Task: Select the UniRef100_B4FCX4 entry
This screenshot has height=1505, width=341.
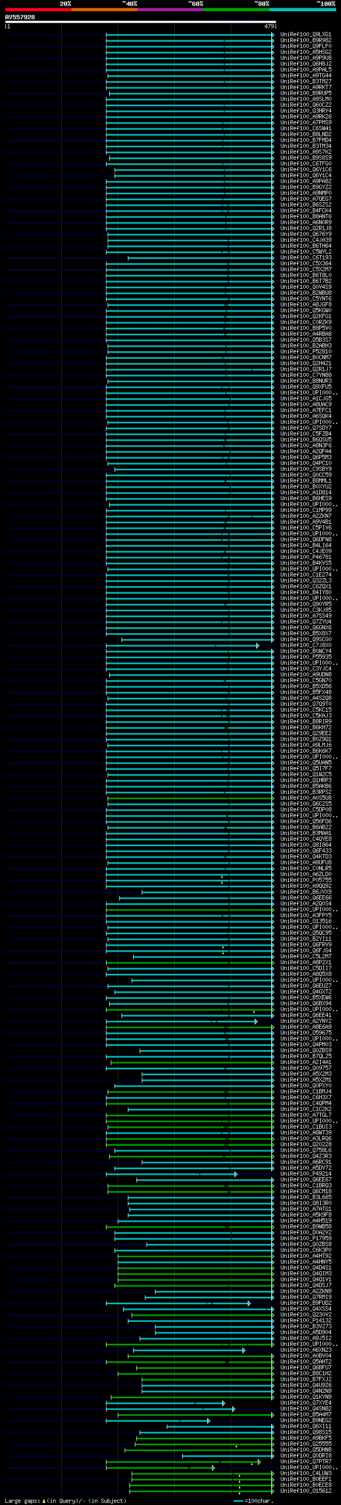Action: coord(306,210)
